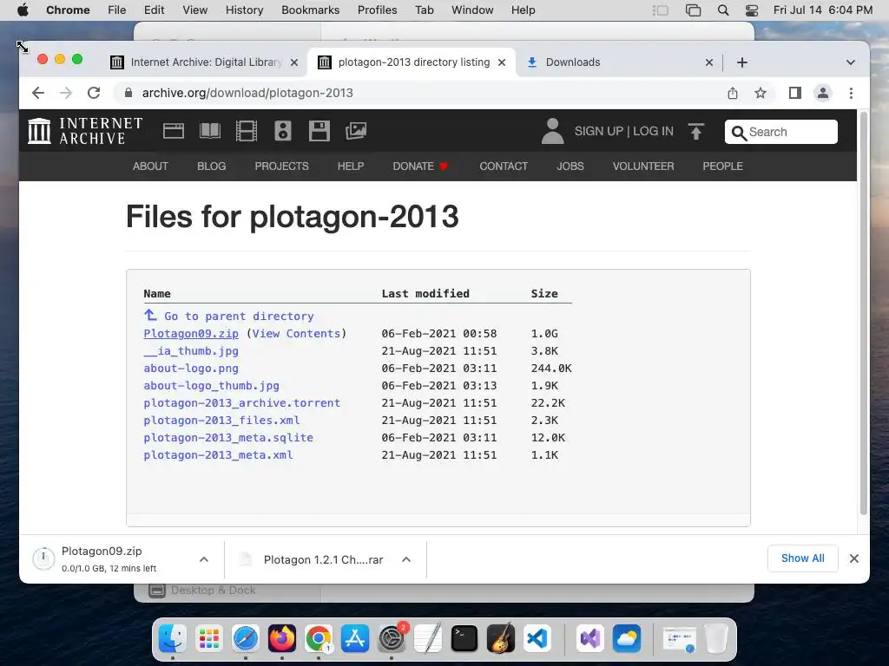Open the PROJECTS nav item

[x=282, y=166]
